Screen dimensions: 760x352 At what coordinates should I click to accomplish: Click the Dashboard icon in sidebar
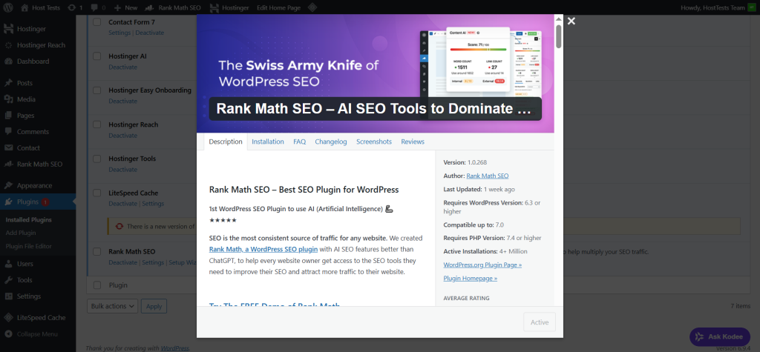click(8, 62)
